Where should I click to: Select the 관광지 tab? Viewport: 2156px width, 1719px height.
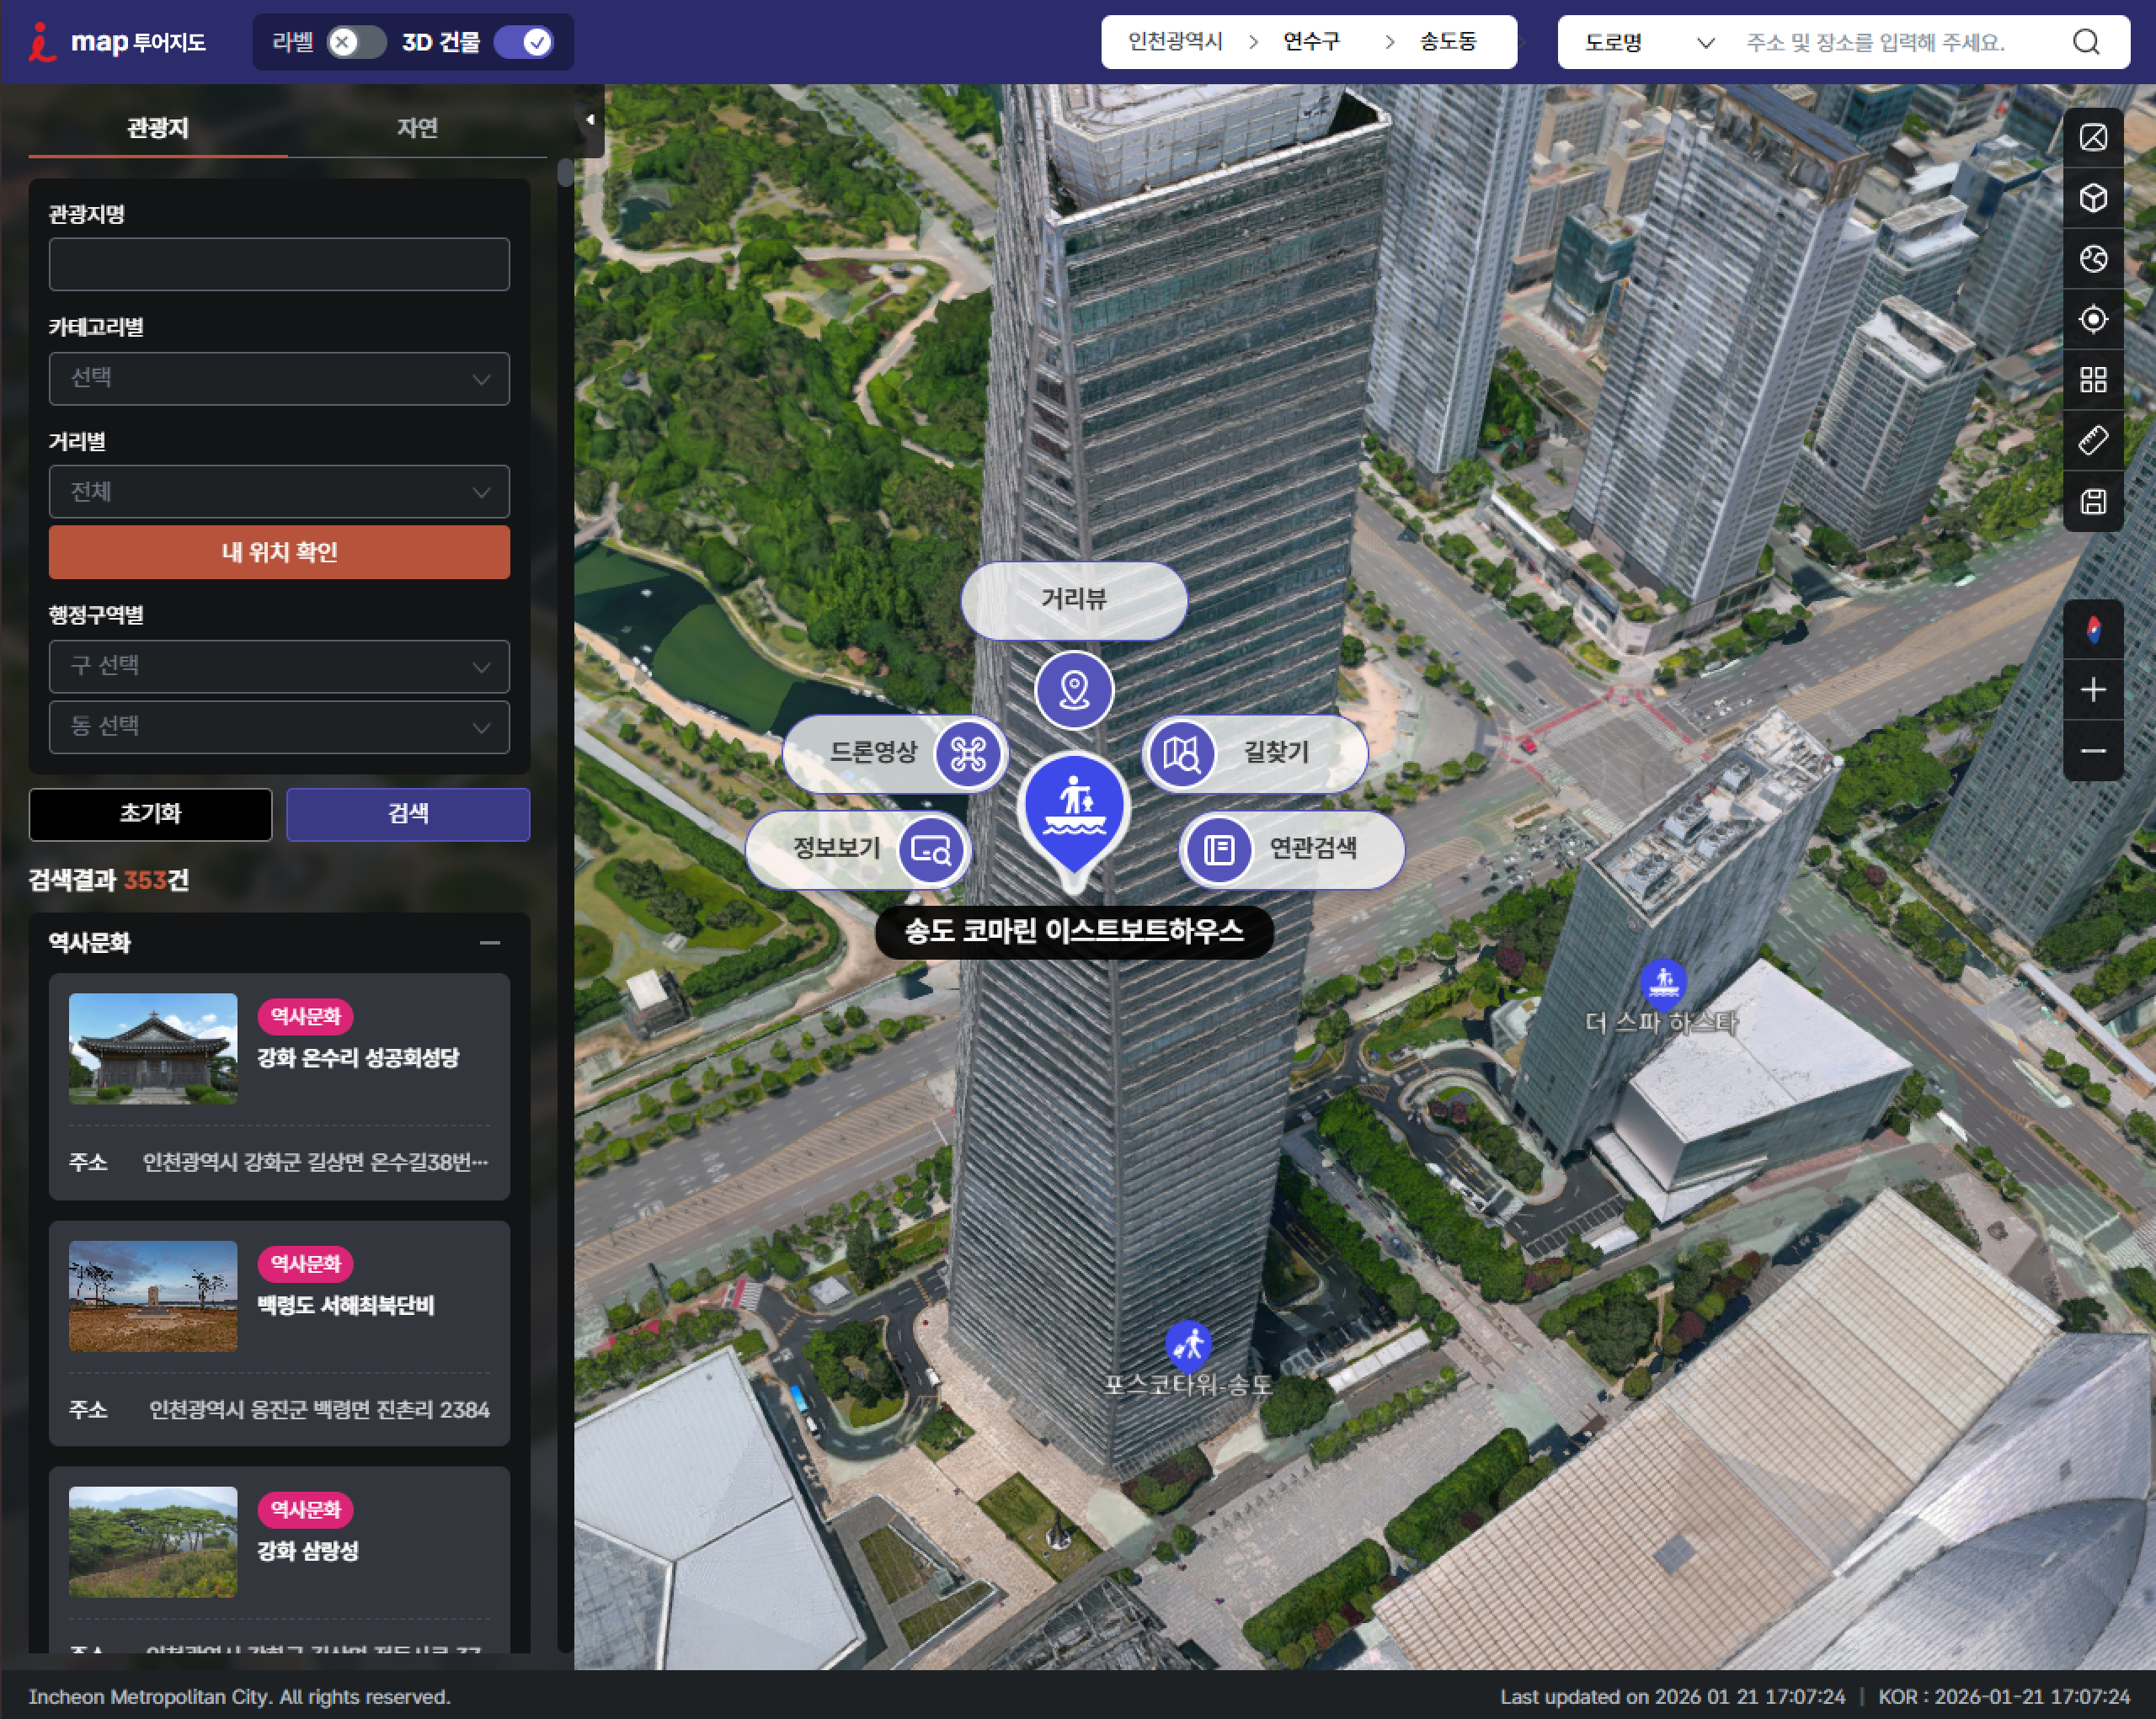pos(158,128)
